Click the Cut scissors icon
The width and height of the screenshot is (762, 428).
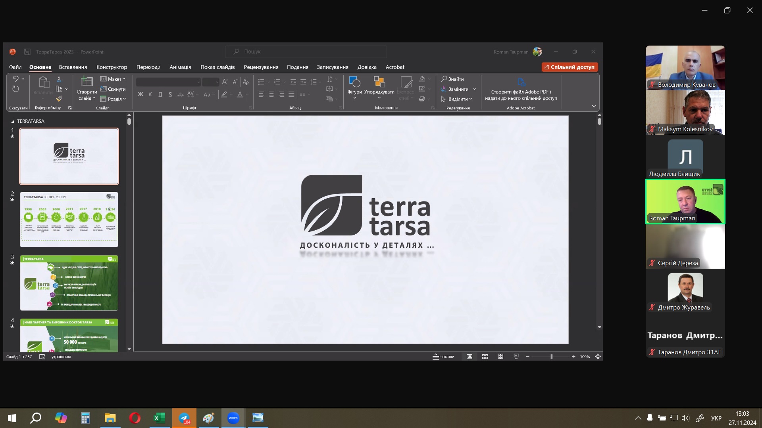click(x=59, y=79)
